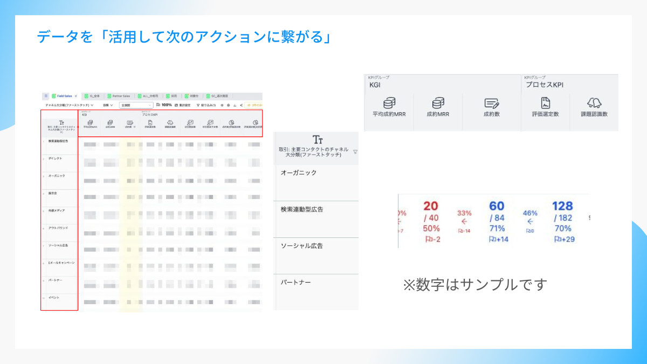Screen dimensions: 647x364
Task: Click the 課題認識数 bell icon in the enlarged header
Action: pos(594,103)
